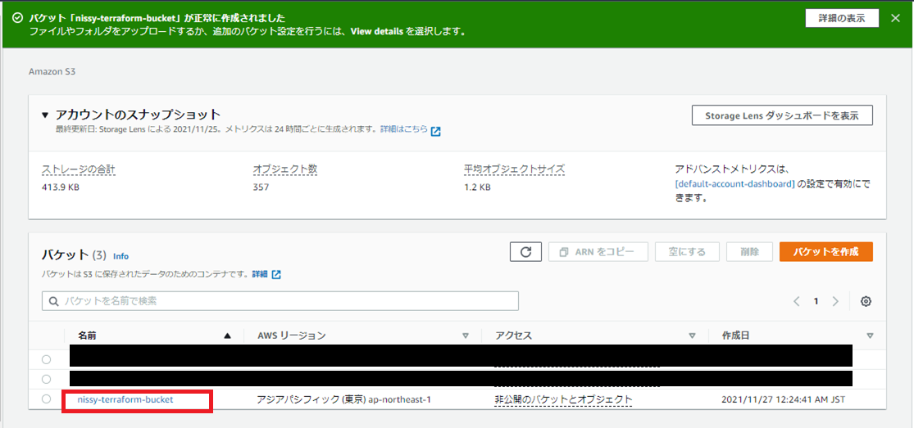Click the ストレージの合計 metric label
The height and width of the screenshot is (428, 914).
[78, 169]
